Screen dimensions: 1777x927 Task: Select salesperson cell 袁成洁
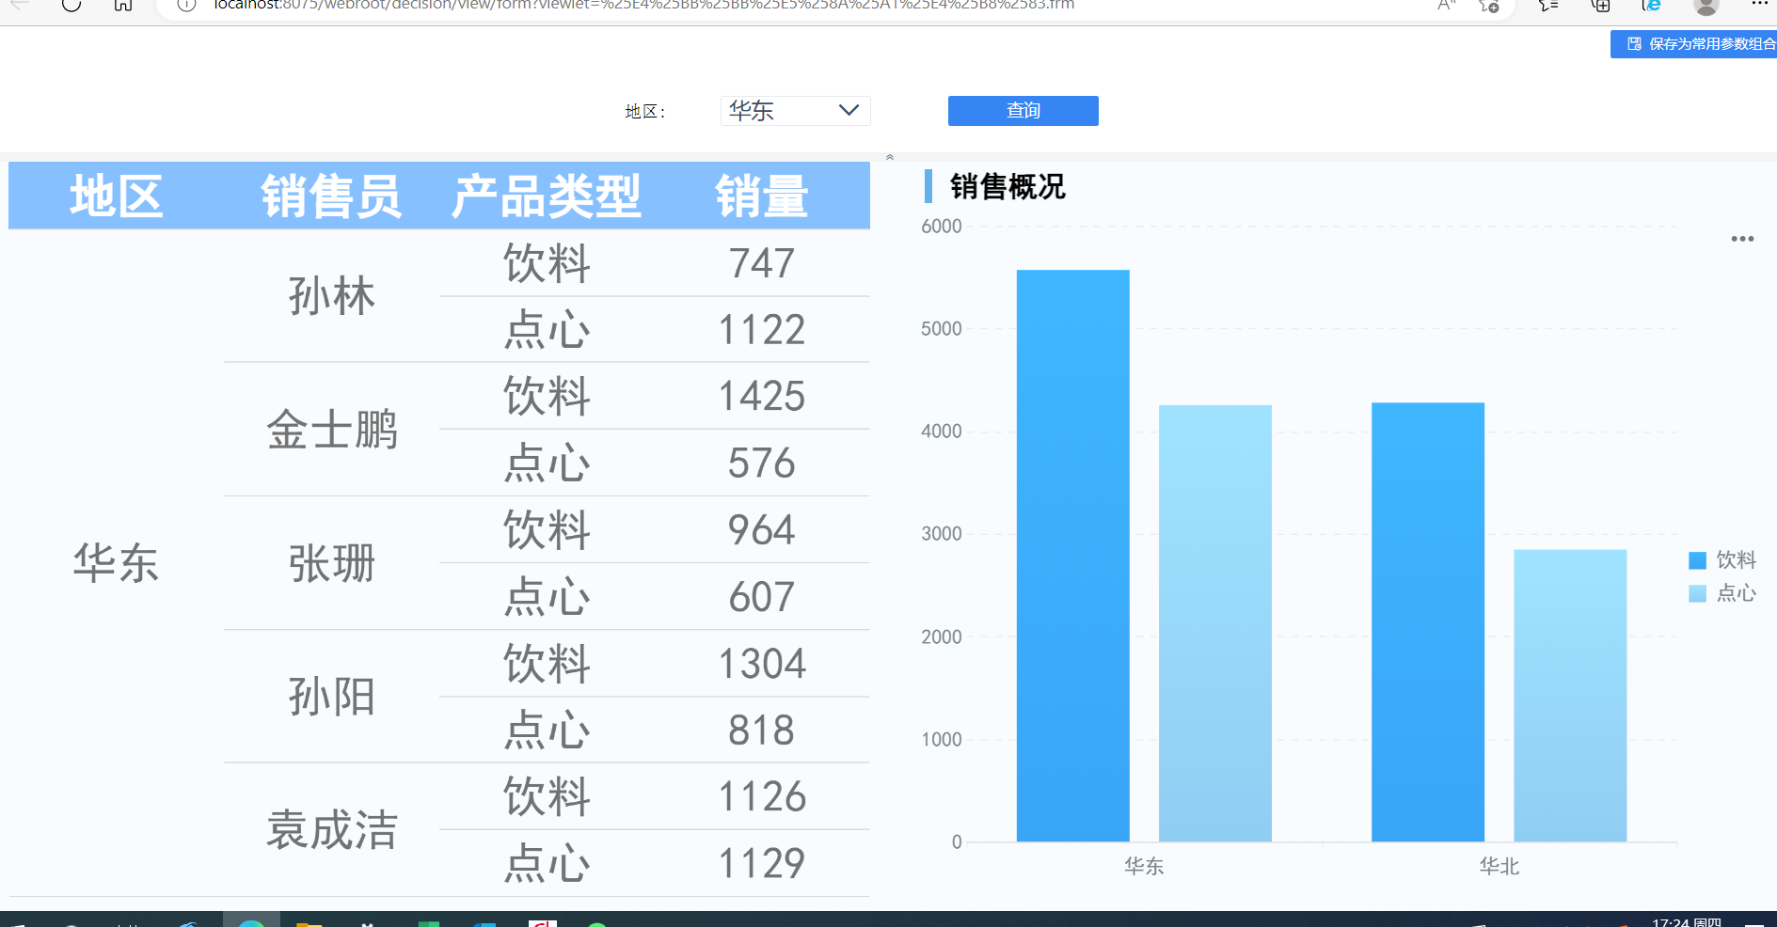tap(331, 830)
